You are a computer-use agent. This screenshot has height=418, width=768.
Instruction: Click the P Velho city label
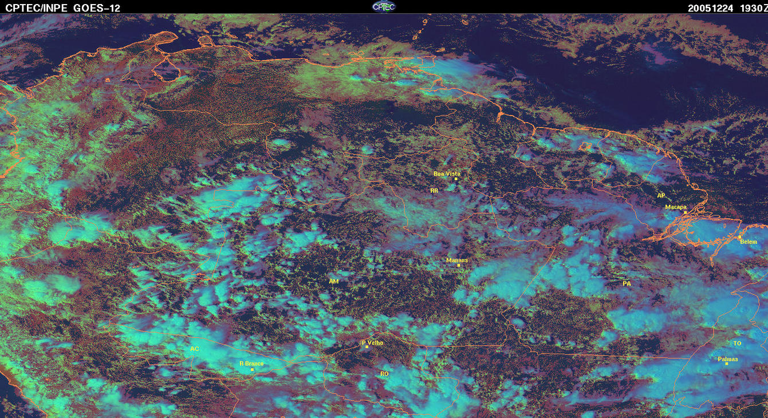(373, 342)
